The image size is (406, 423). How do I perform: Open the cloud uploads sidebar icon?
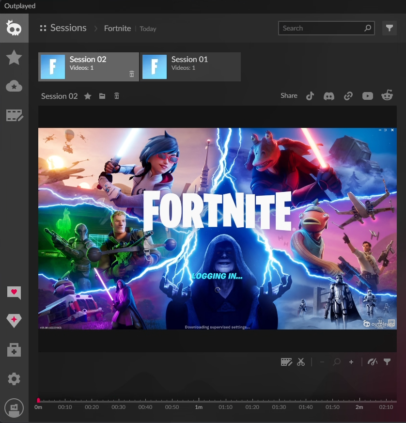click(14, 86)
